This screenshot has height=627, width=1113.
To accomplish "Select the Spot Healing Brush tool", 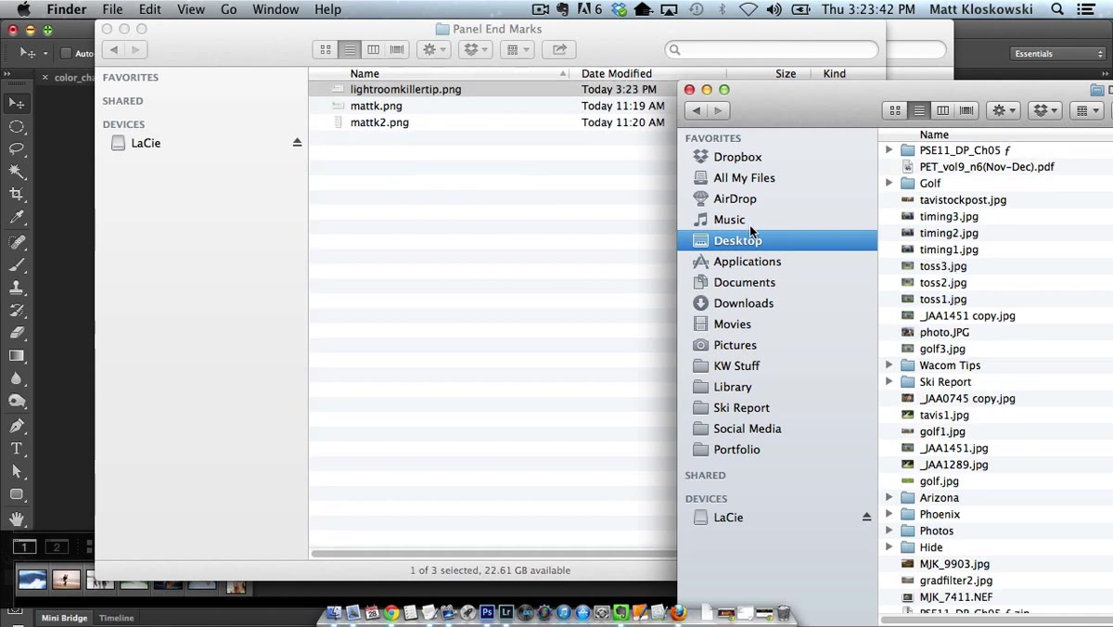I will tap(17, 242).
